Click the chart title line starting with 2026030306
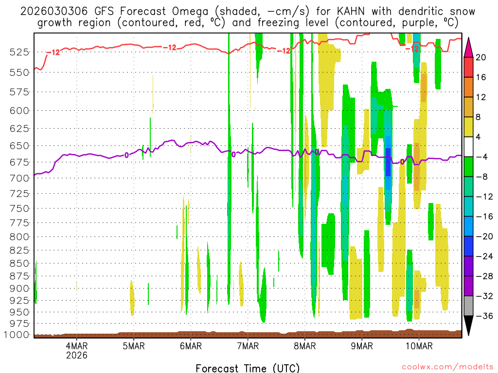This screenshot has width=498, height=373. (x=248, y=12)
